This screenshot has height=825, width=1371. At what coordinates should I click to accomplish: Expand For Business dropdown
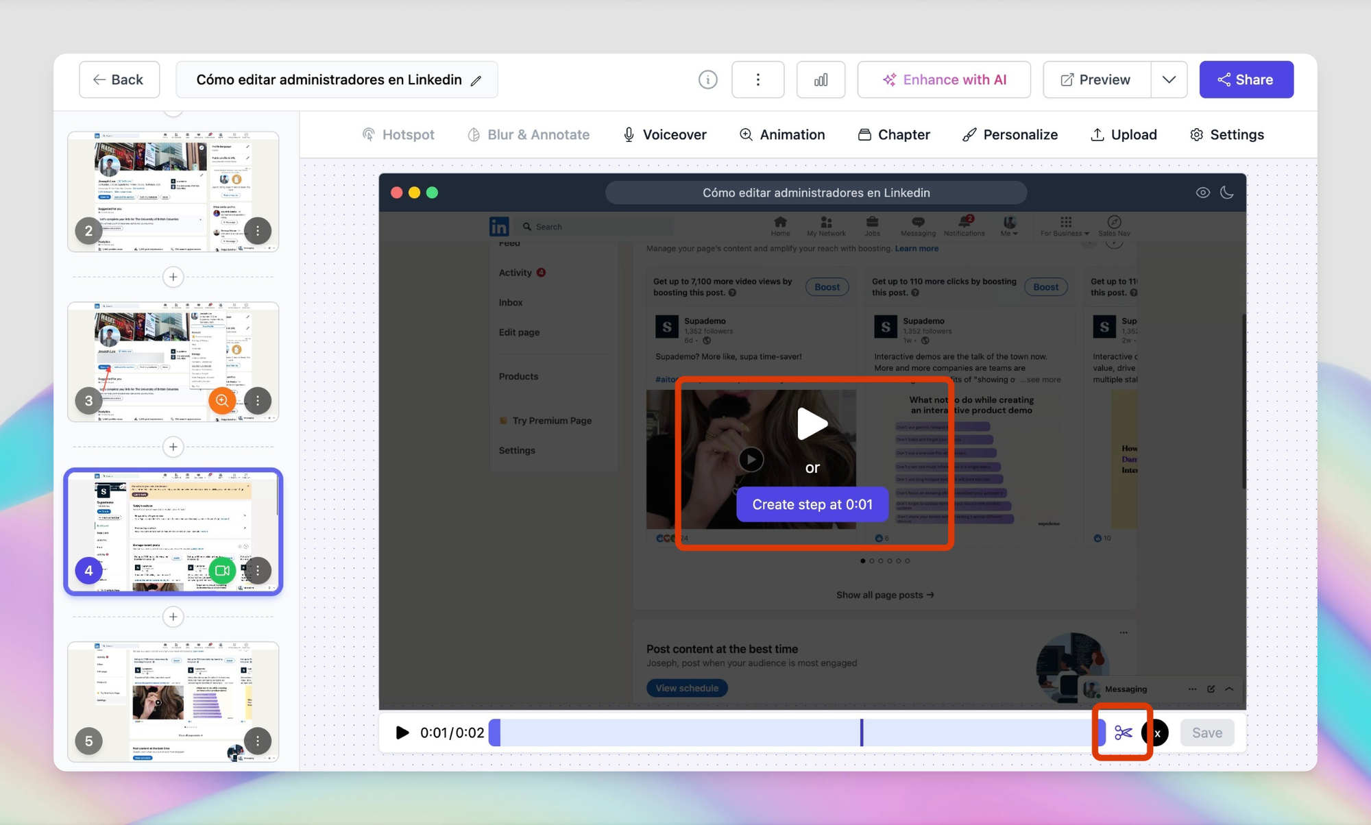point(1065,226)
